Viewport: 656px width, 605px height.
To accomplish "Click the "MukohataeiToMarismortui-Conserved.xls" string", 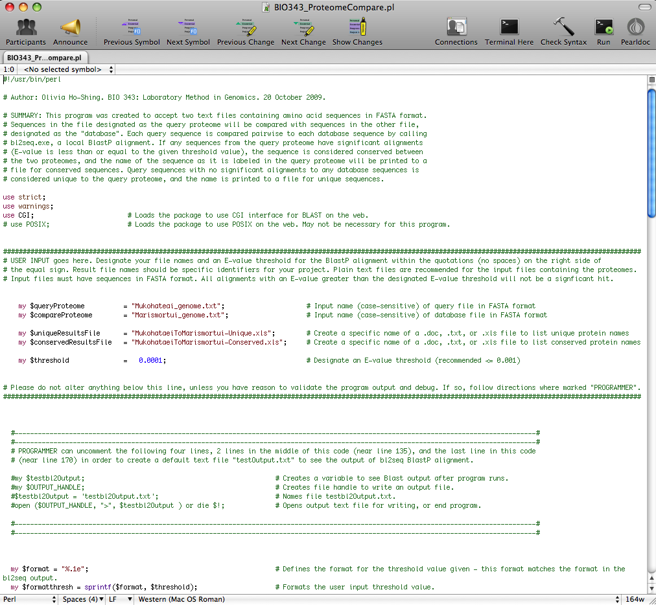I will (x=207, y=343).
